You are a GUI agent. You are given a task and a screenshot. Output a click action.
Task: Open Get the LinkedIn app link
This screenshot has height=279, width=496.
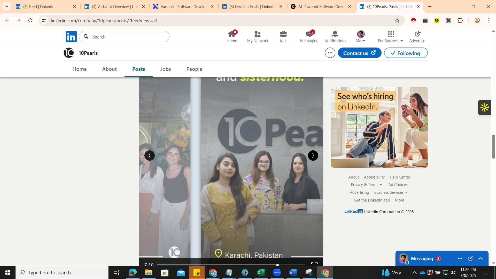372,200
